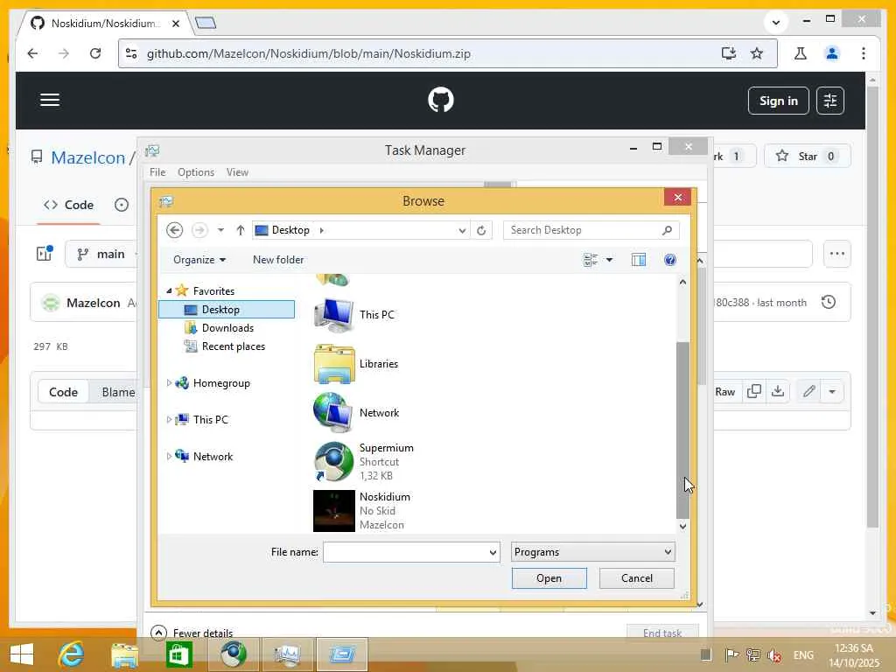
Task: Click Sign in on GitHub
Action: pos(778,101)
